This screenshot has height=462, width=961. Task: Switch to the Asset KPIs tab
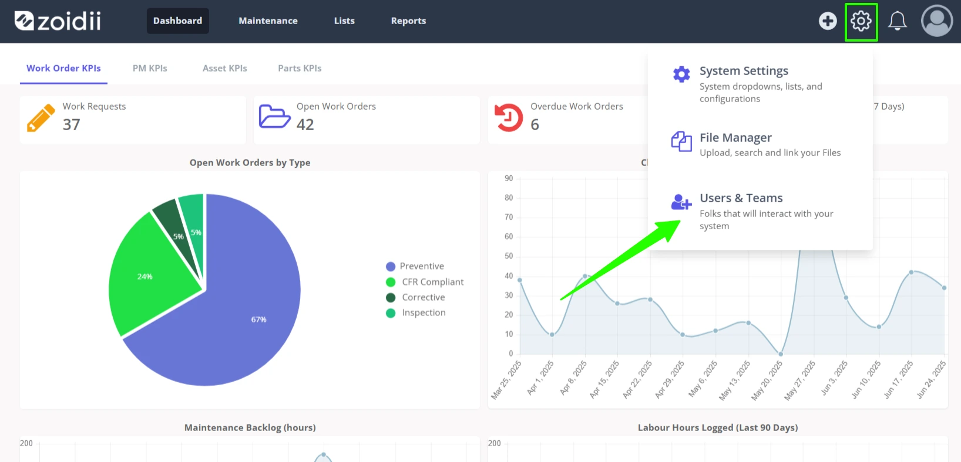225,69
